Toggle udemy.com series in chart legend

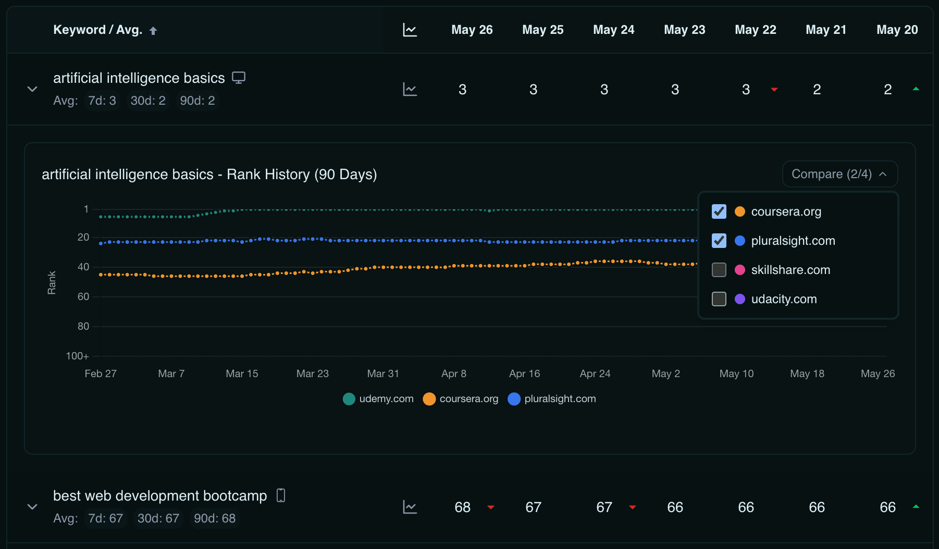pyautogui.click(x=378, y=399)
